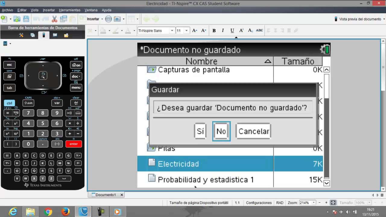Click the red enter key

pos(74,144)
